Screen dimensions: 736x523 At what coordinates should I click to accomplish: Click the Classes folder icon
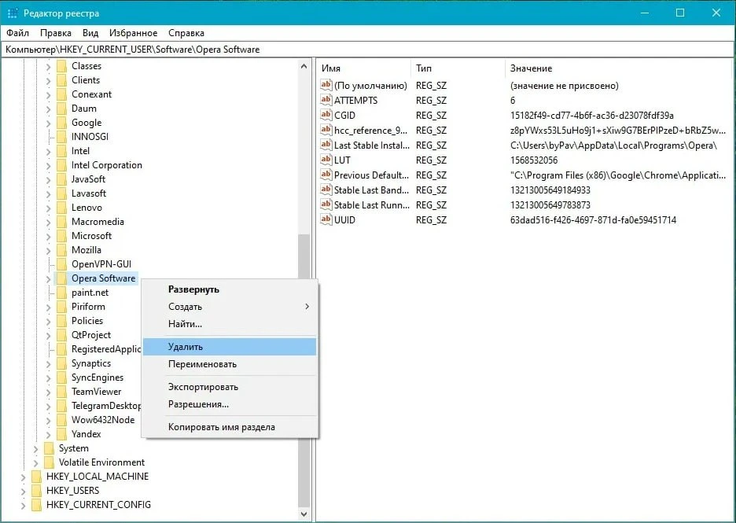61,66
